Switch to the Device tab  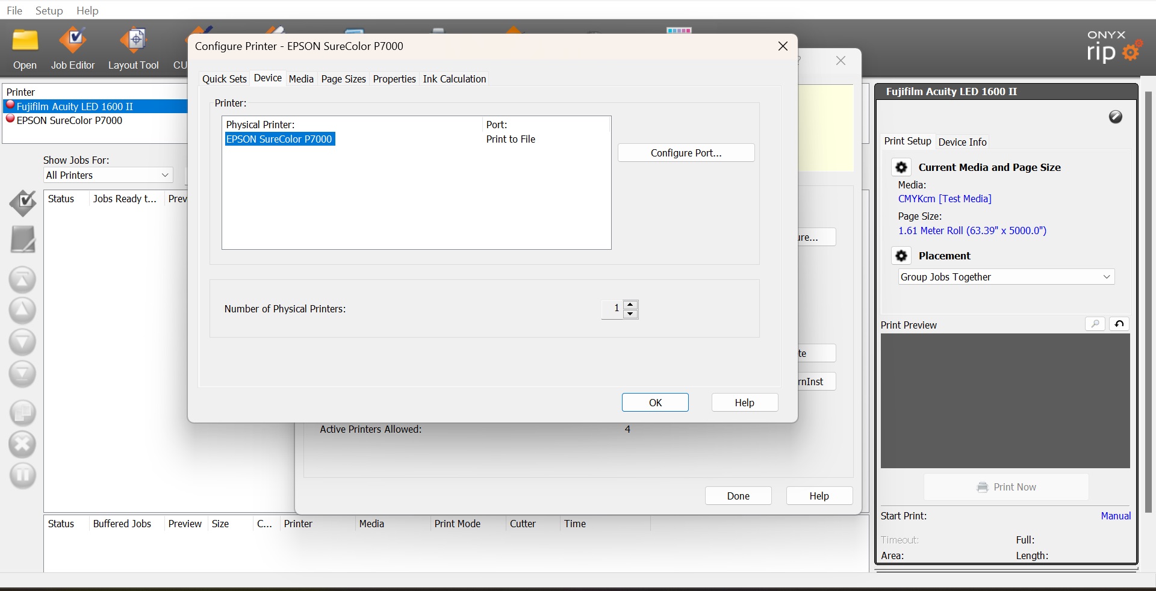point(268,78)
